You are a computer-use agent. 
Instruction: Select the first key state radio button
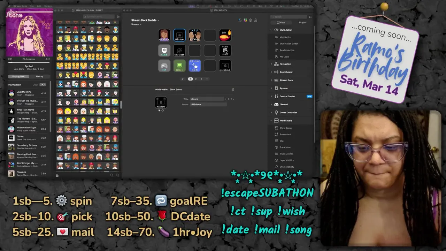(x=159, y=111)
